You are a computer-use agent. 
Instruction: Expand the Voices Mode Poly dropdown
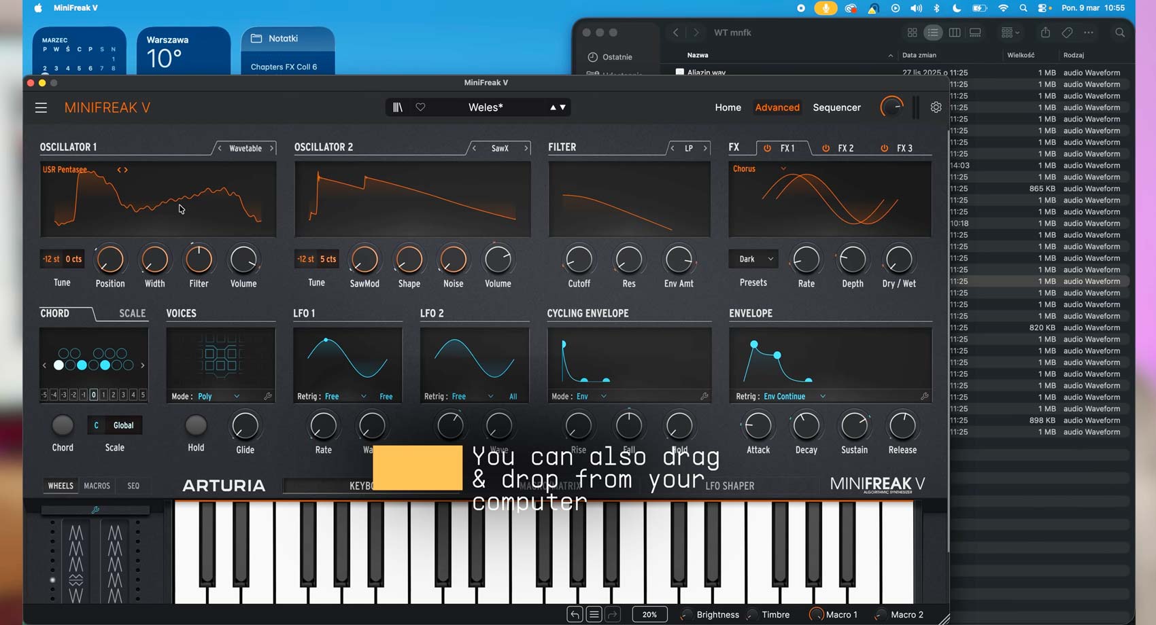pyautogui.click(x=218, y=396)
